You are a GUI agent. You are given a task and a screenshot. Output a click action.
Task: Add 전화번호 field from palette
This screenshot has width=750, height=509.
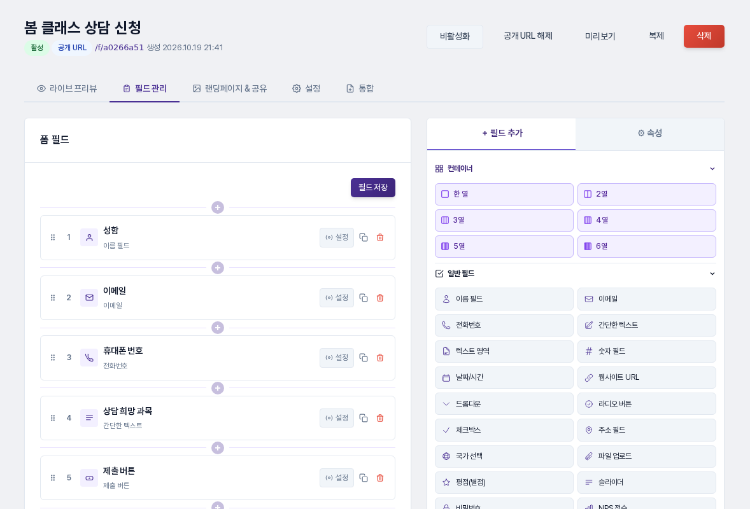(504, 326)
